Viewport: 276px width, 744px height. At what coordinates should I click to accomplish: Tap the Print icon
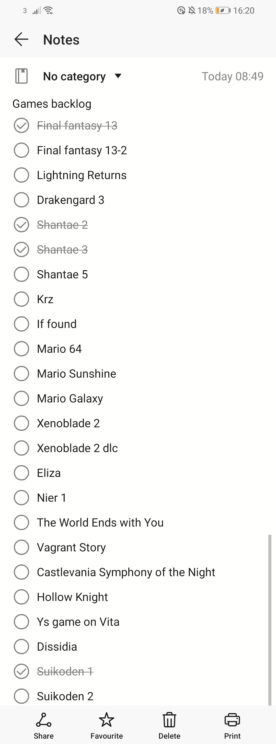(232, 720)
